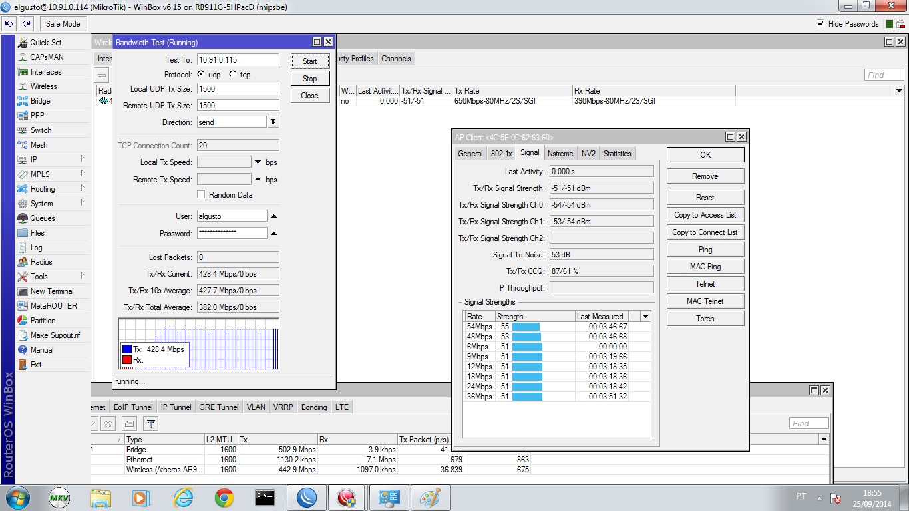The image size is (909, 511).
Task: Expand the Local Tx Speed arrow
Action: 258,162
